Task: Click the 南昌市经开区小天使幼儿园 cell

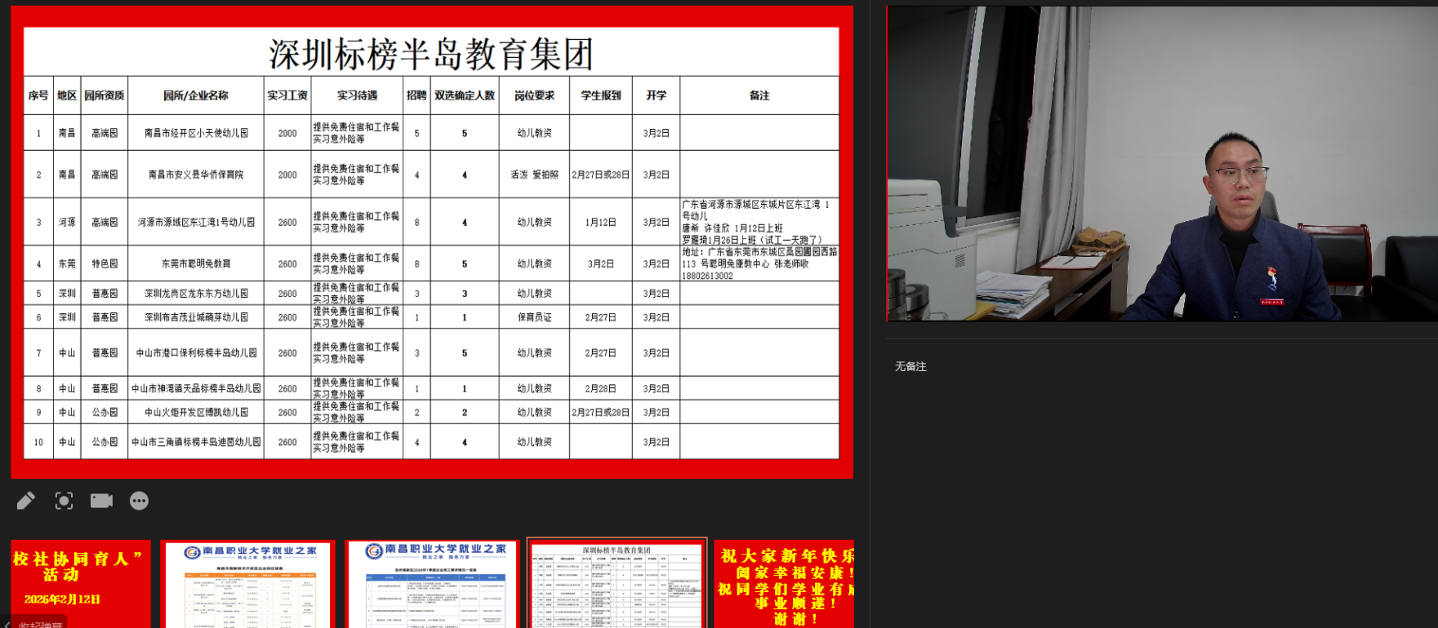Action: [196, 133]
